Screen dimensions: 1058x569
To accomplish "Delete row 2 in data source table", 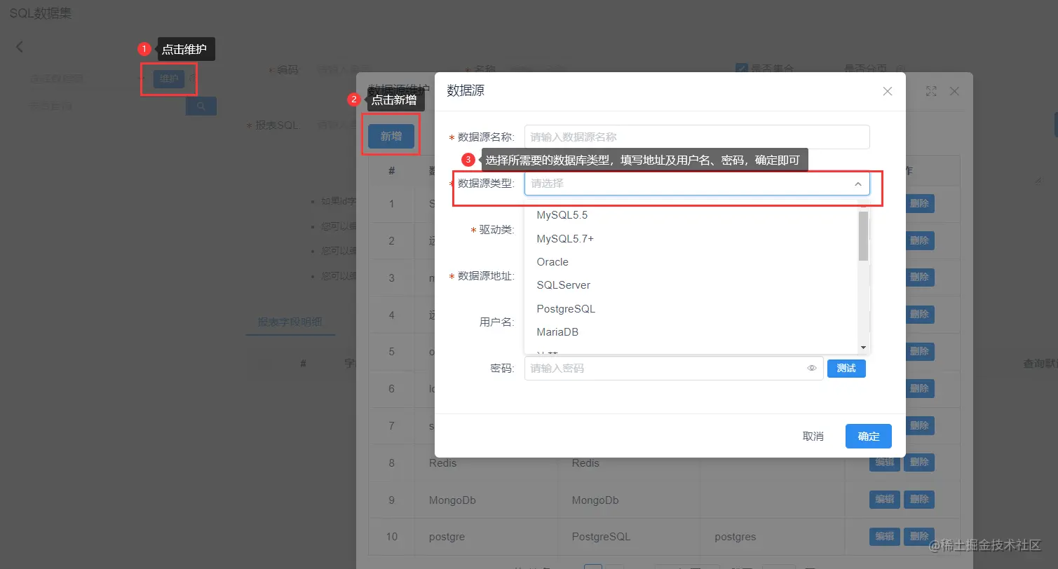I will point(919,240).
